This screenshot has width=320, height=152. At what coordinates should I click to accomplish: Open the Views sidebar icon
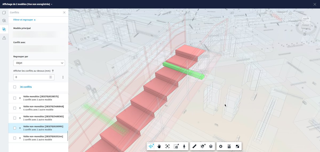4,13
